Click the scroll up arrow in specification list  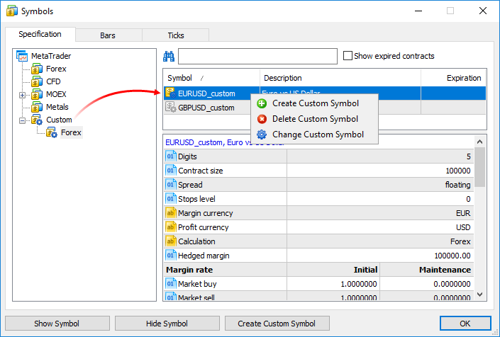click(x=480, y=142)
